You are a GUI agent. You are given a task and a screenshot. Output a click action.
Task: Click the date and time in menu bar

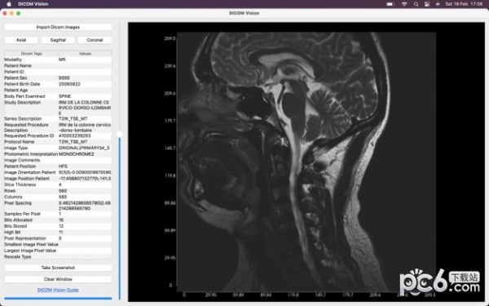pyautogui.click(x=464, y=4)
